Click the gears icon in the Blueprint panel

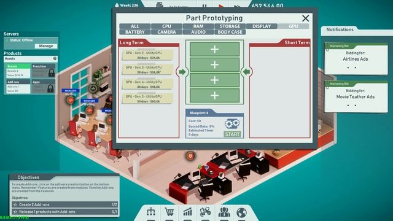coord(232,123)
